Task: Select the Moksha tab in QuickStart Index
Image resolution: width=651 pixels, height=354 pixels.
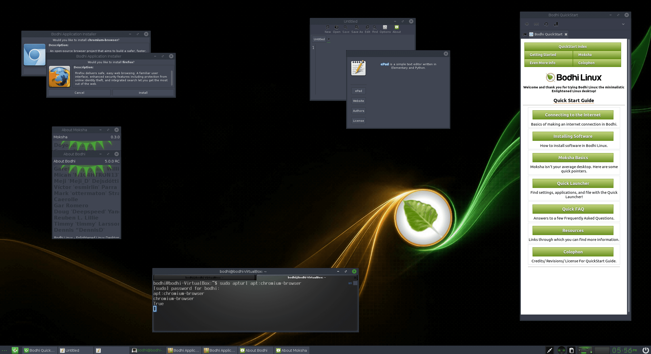Action: coord(585,55)
